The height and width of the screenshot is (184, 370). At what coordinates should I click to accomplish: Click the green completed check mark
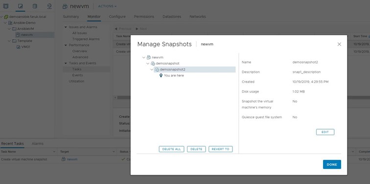click(x=123, y=159)
